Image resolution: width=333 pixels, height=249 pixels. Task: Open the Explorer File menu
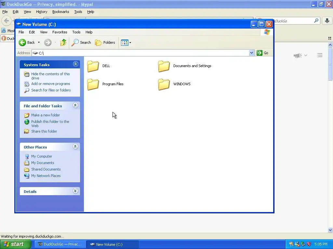point(21,32)
